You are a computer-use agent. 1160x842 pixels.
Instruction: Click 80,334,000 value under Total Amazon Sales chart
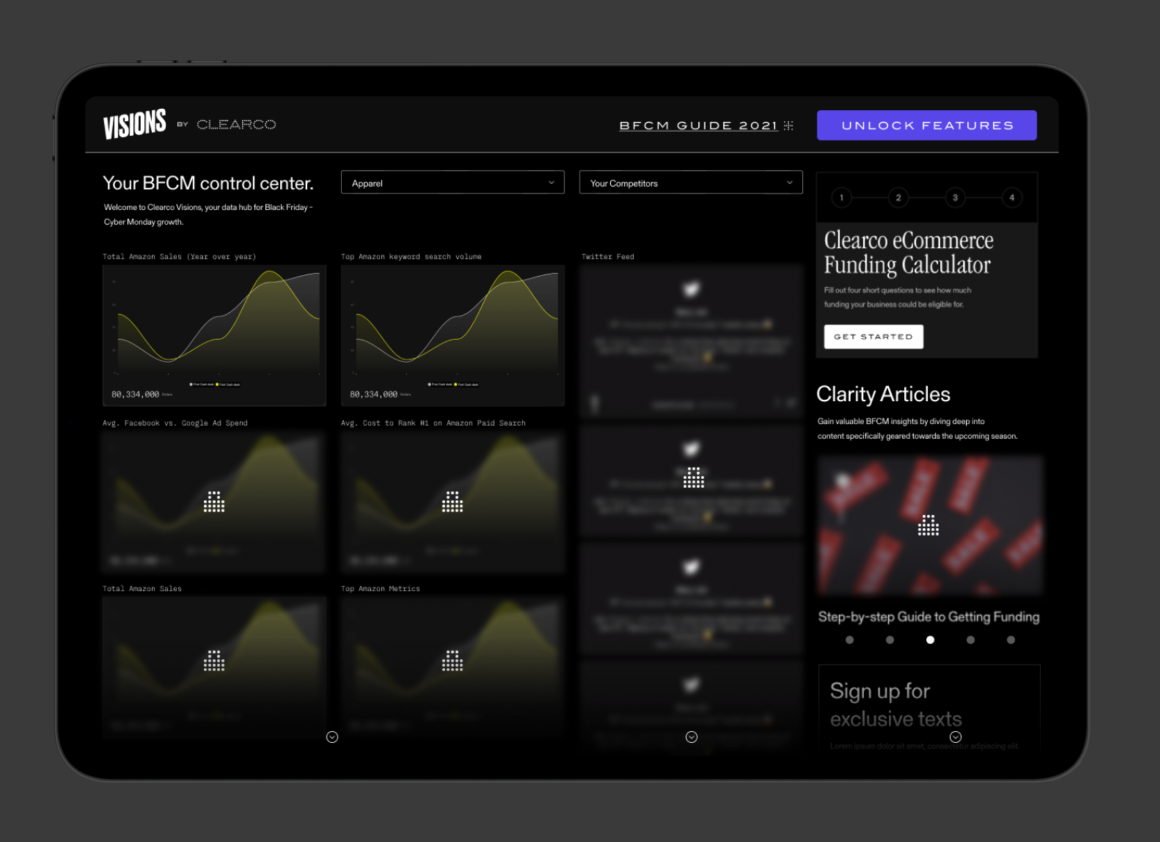point(135,394)
